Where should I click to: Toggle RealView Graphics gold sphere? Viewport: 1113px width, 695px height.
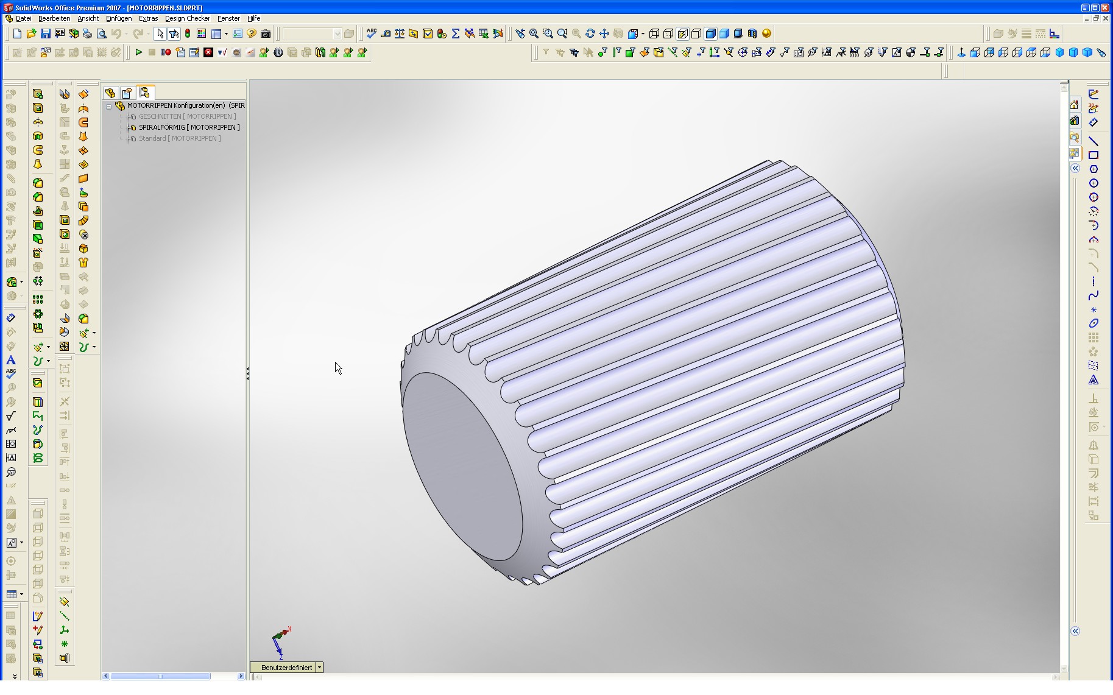[x=767, y=34]
